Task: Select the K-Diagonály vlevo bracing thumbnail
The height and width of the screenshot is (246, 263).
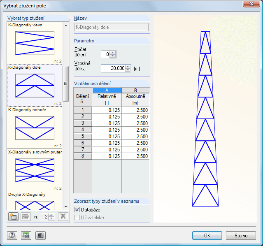Action: (x=35, y=43)
